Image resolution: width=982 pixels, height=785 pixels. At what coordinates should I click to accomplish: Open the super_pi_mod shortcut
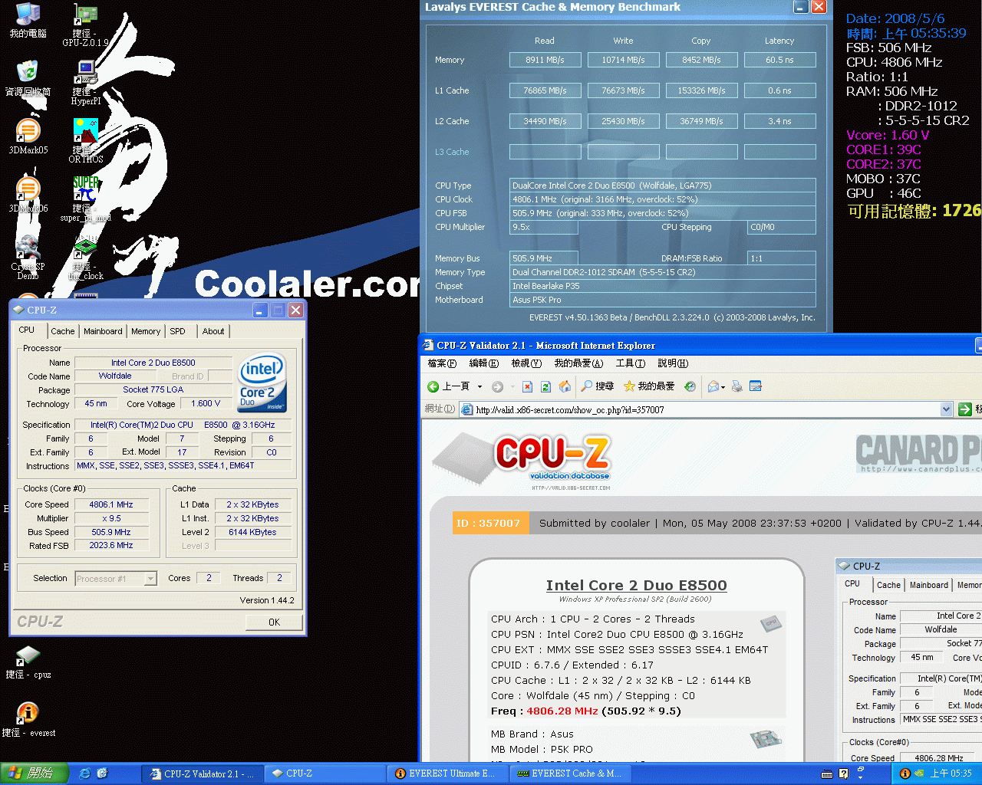click(x=86, y=199)
